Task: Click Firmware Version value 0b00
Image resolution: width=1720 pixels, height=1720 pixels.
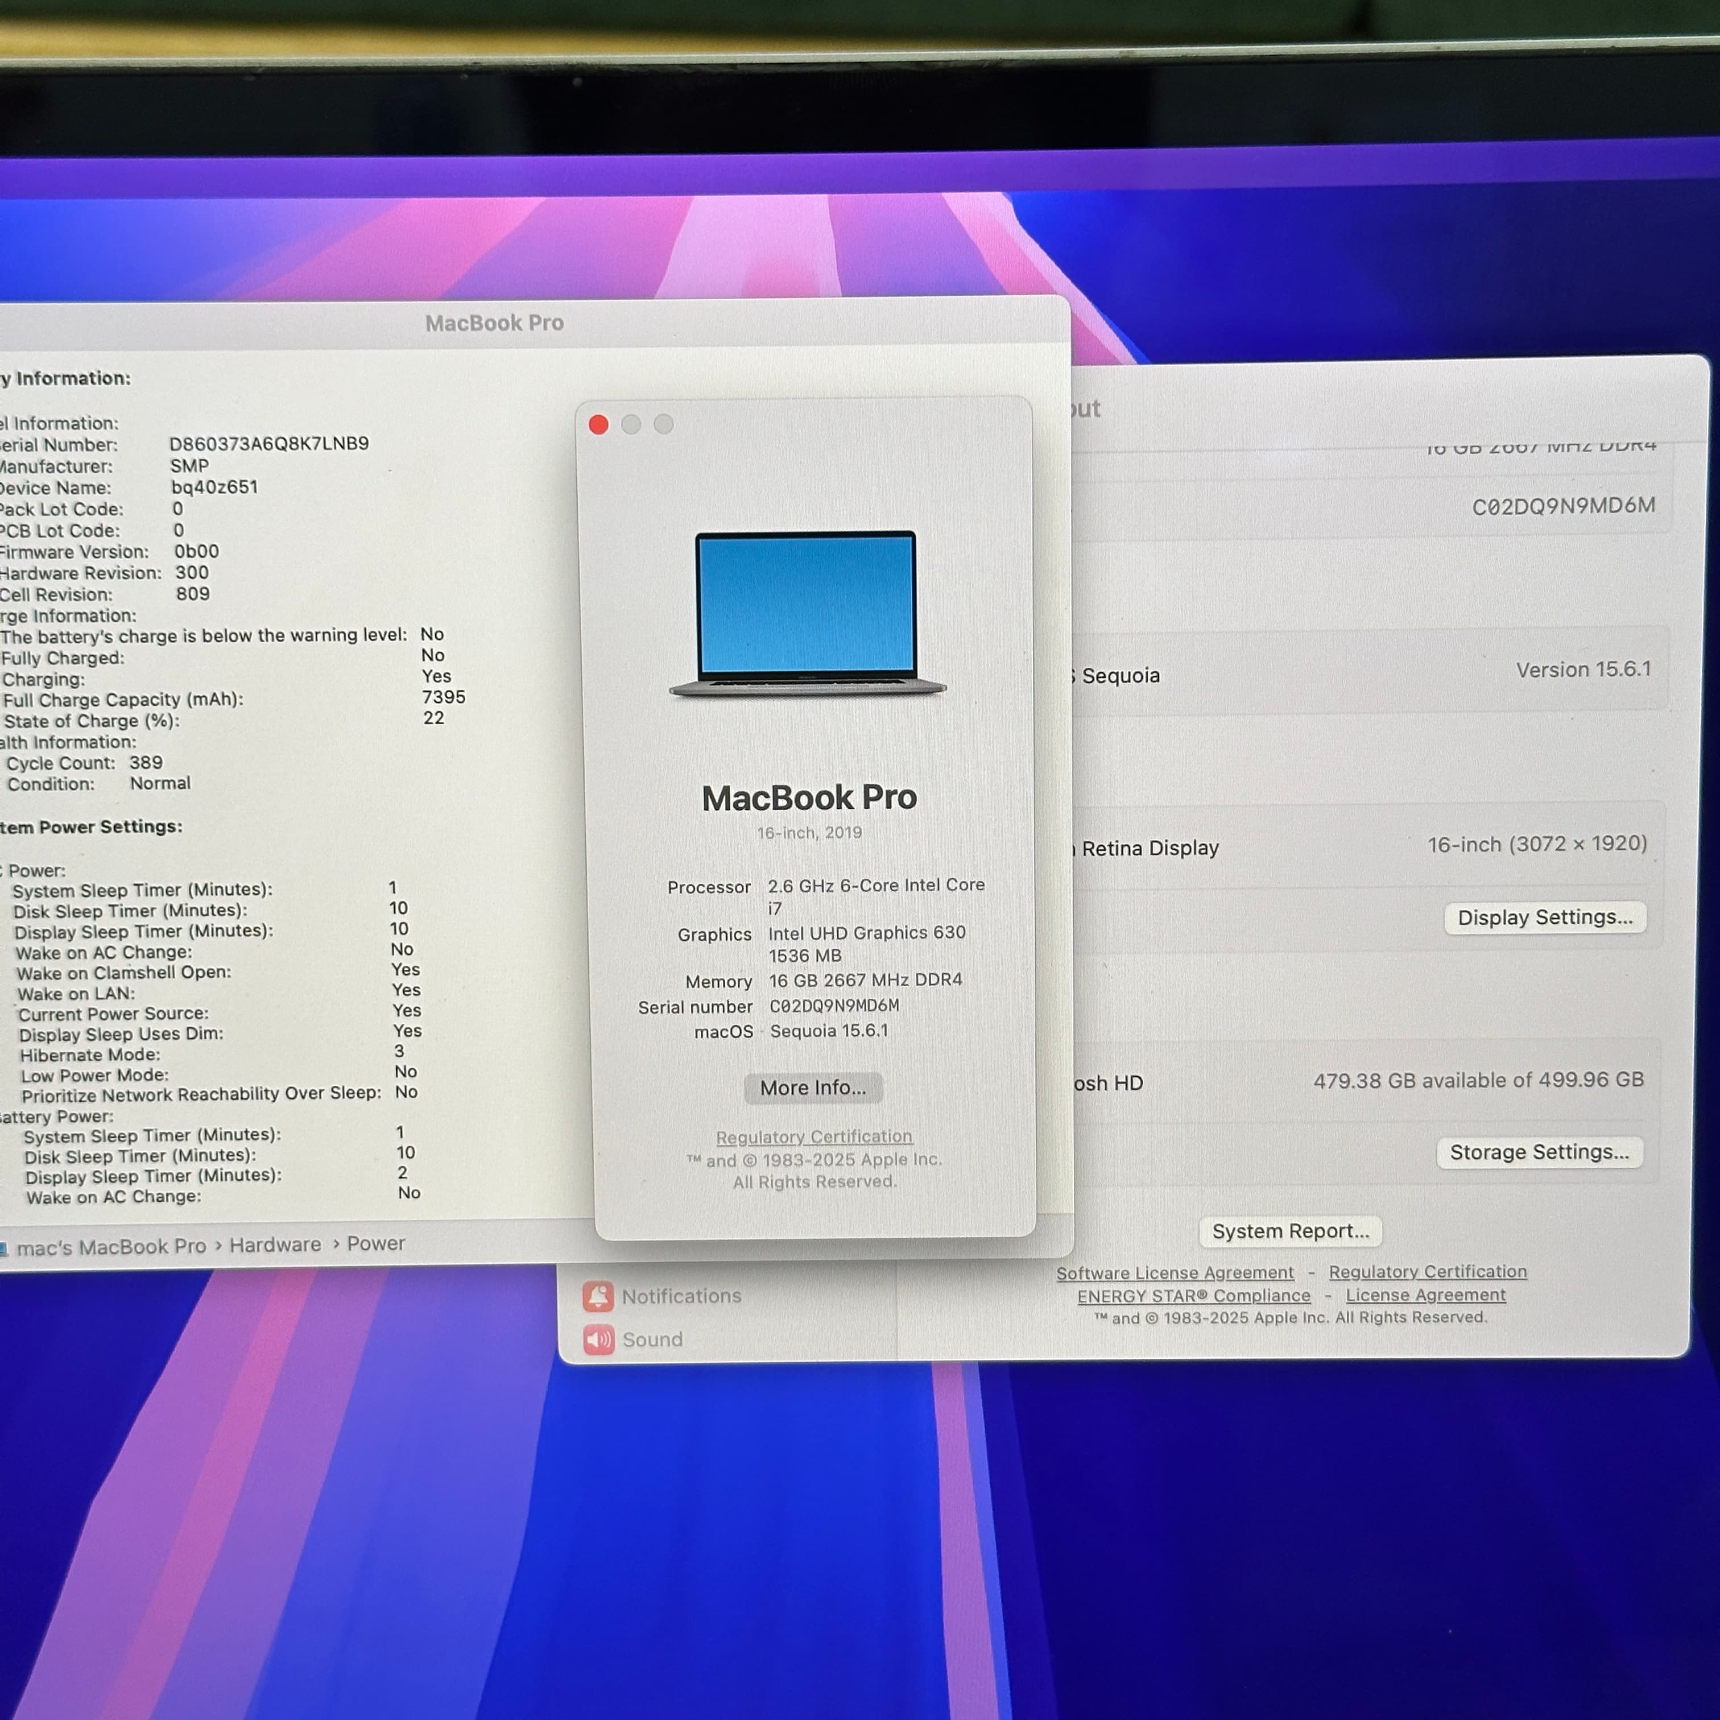Action: 197,551
